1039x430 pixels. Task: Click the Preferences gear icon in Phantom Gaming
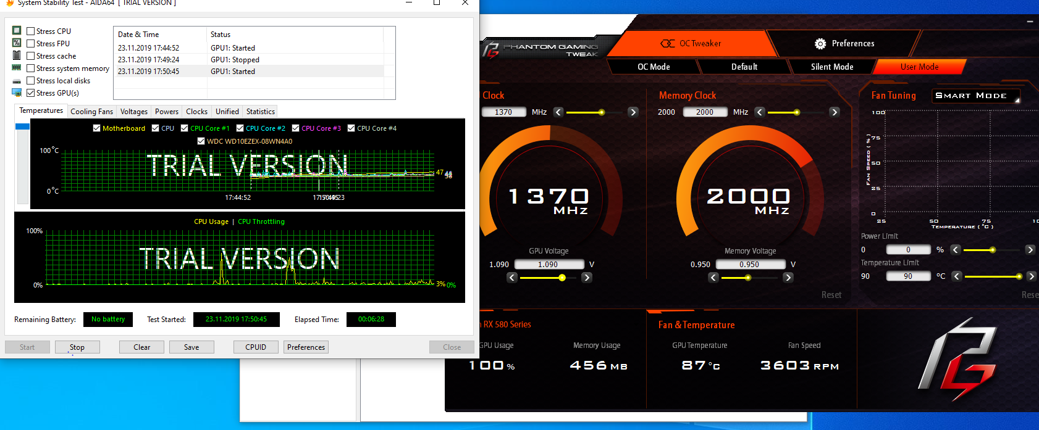[820, 43]
